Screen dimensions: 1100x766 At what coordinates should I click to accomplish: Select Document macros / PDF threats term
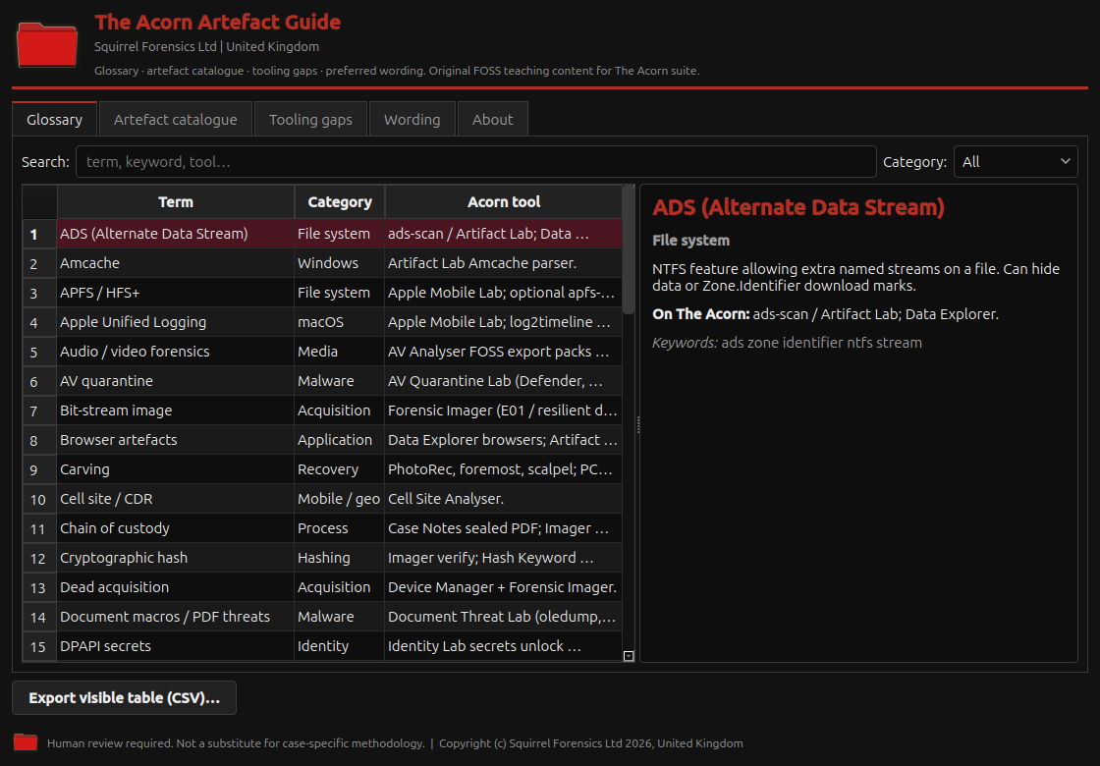[x=176, y=617]
